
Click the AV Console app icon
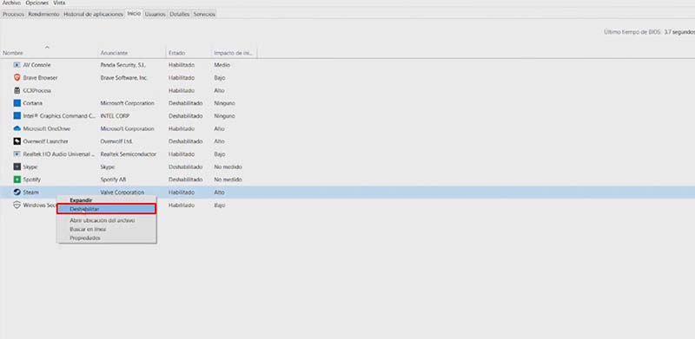(x=17, y=65)
